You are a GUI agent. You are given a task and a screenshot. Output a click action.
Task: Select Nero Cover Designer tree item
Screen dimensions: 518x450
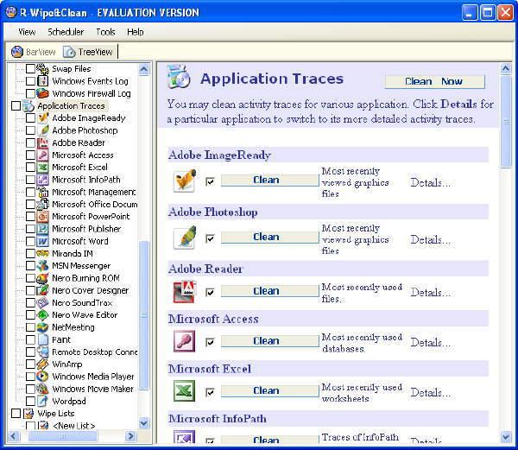click(x=91, y=290)
